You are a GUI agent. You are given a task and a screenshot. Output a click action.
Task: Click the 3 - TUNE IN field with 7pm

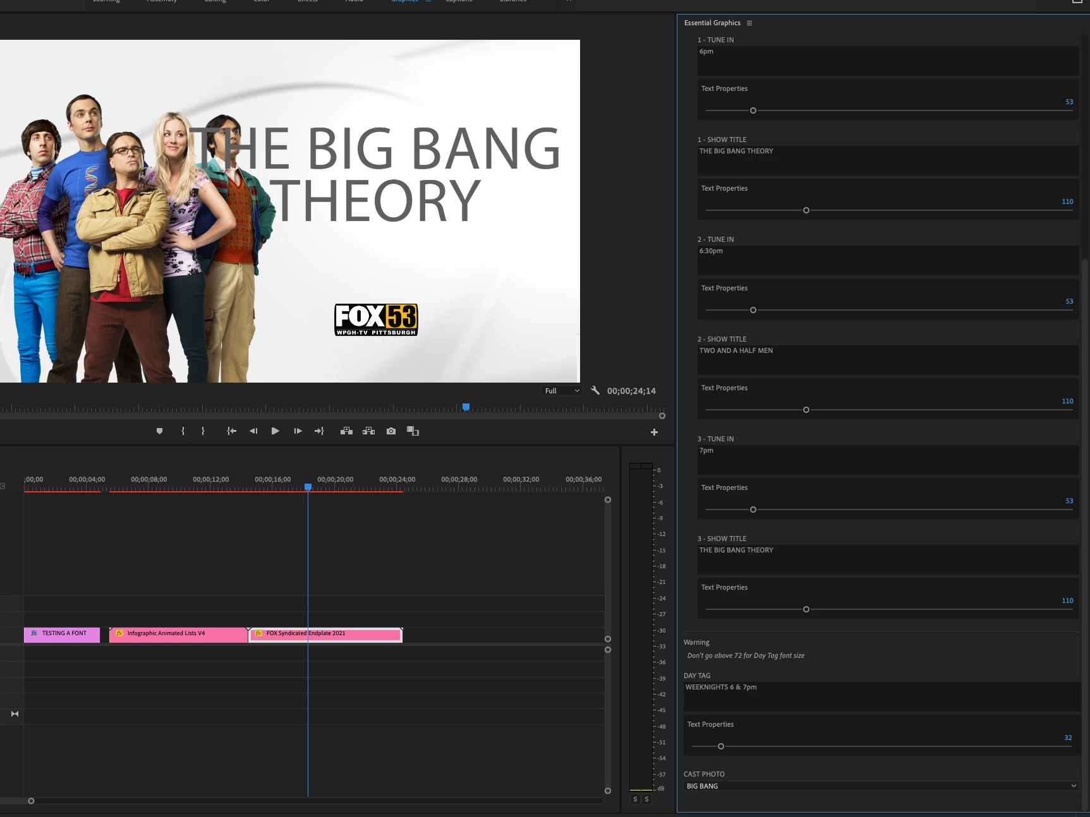[888, 460]
